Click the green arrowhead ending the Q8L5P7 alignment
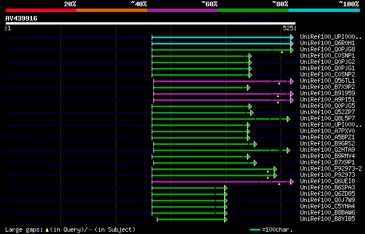The image size is (365, 234). tap(289, 119)
